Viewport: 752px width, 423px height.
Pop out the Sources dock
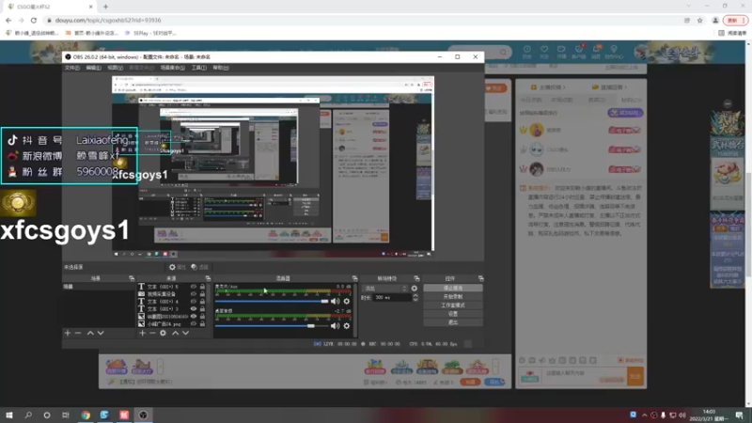(208, 278)
